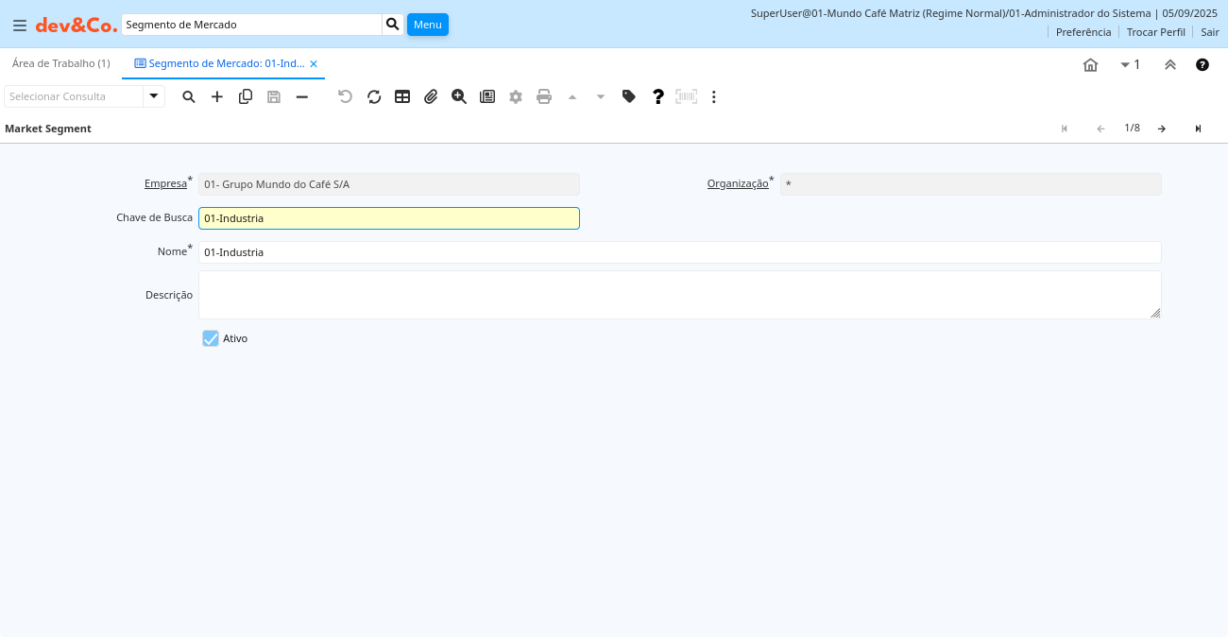Click the Trocar Perfil link

click(1155, 32)
